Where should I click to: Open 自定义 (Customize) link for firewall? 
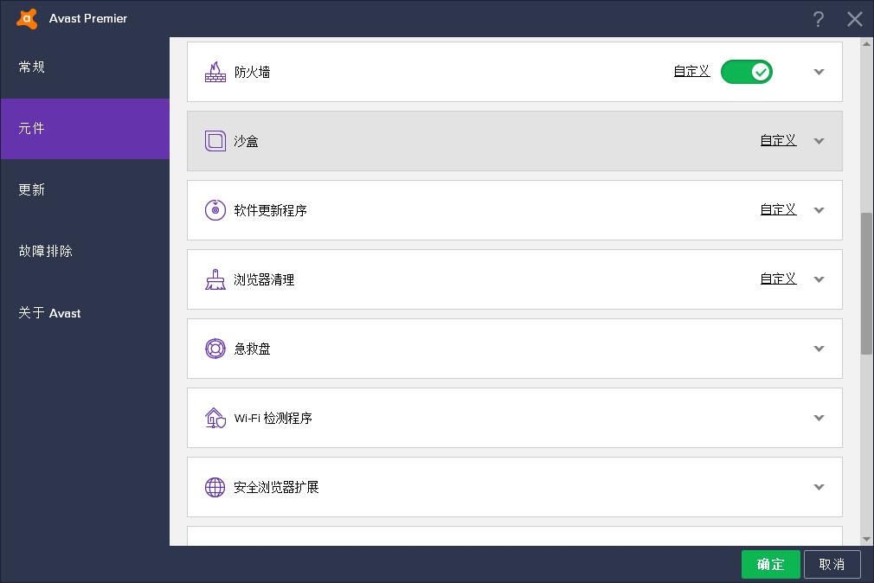point(691,72)
